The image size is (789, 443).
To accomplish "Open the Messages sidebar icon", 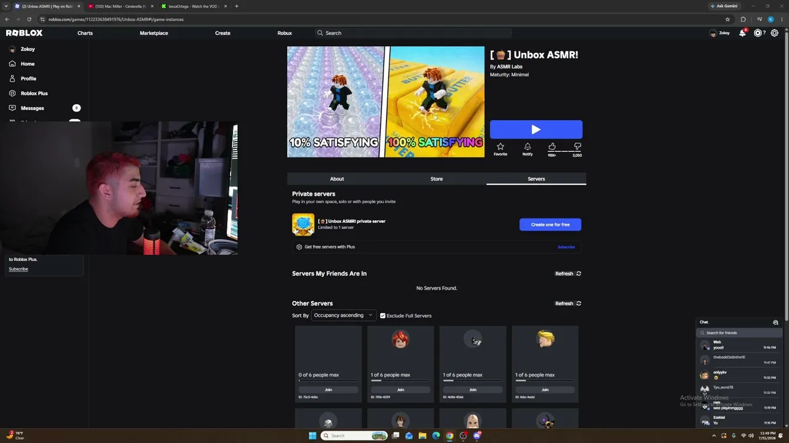I will point(12,108).
